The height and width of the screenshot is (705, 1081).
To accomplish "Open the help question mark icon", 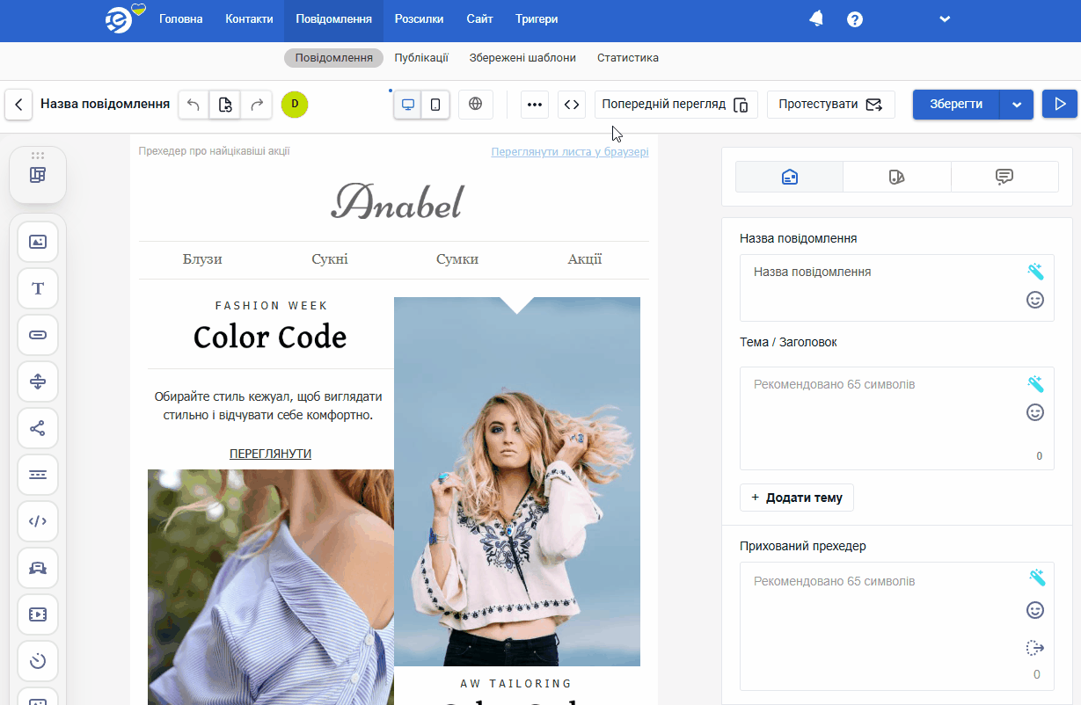I will click(x=854, y=19).
